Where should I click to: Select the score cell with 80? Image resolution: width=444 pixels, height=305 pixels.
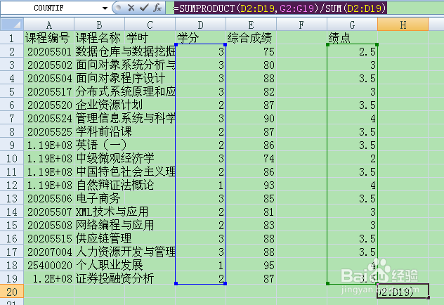click(252, 65)
